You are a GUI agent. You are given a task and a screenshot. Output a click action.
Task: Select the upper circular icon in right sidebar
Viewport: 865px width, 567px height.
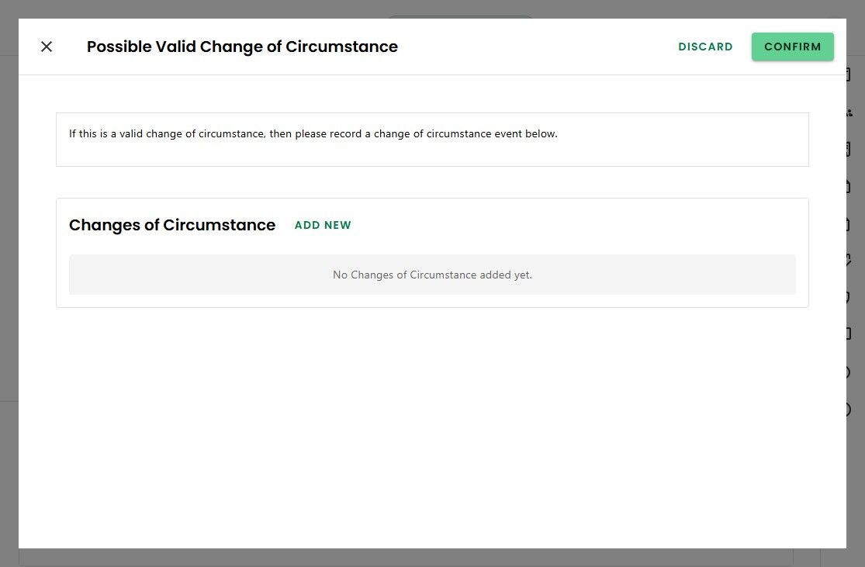(x=850, y=372)
